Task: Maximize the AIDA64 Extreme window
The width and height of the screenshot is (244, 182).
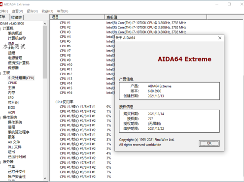Action: tap(229, 4)
